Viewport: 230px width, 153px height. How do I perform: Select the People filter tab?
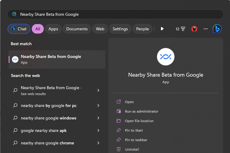(142, 29)
